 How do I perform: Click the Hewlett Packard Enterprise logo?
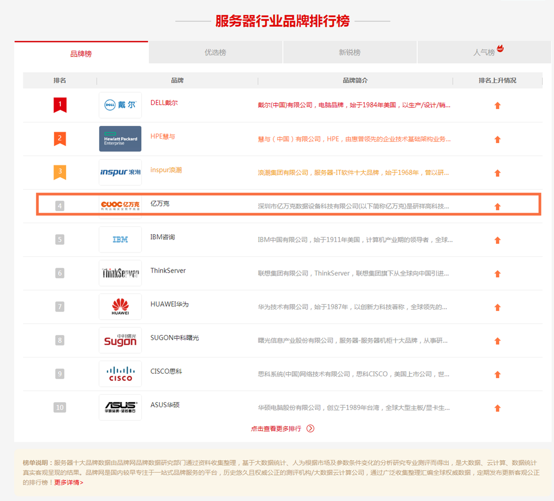point(120,139)
